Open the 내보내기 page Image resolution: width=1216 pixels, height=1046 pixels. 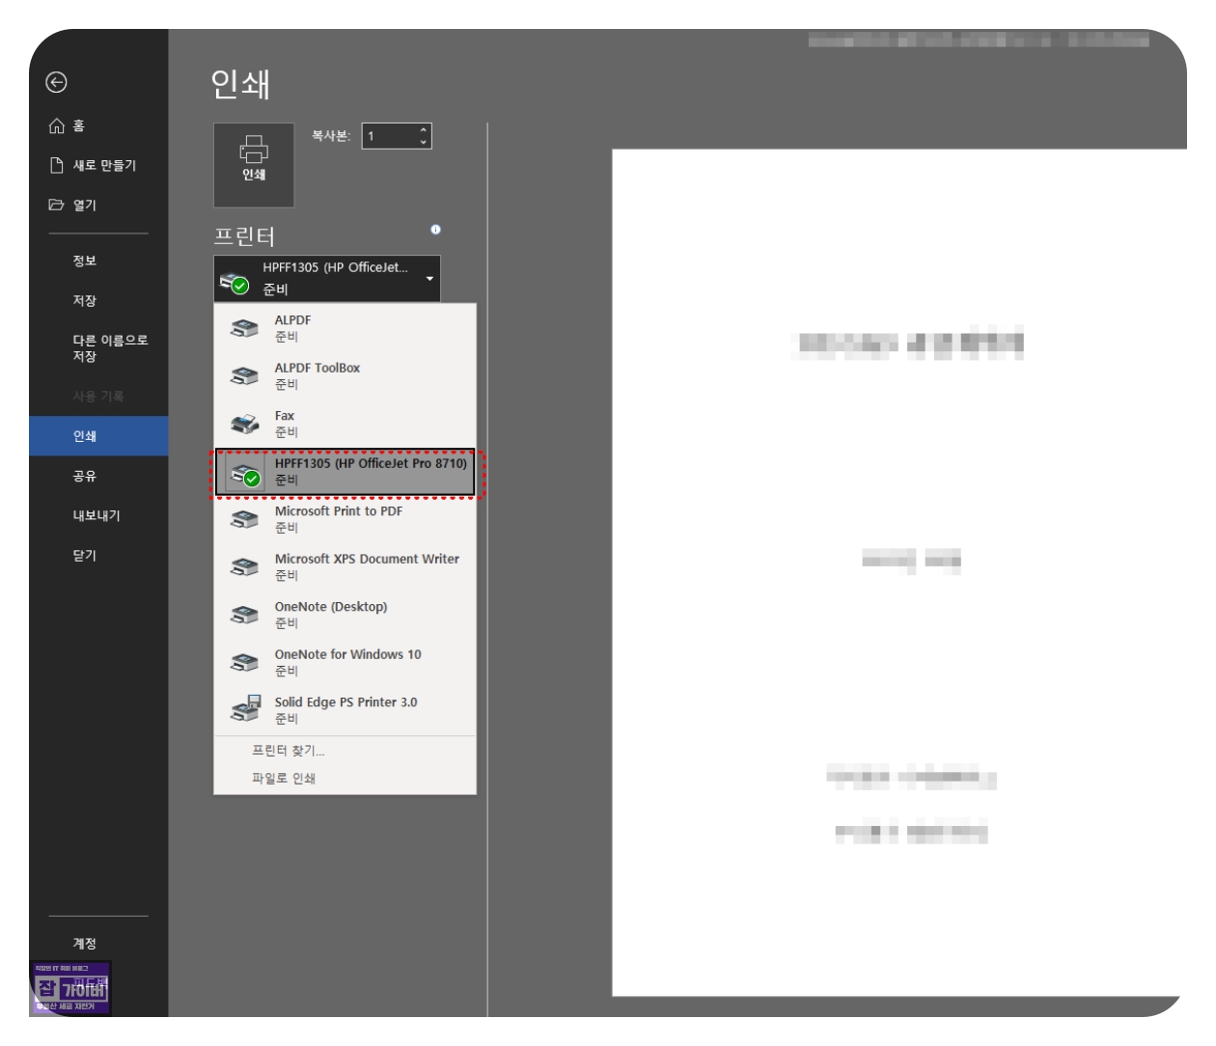(97, 516)
